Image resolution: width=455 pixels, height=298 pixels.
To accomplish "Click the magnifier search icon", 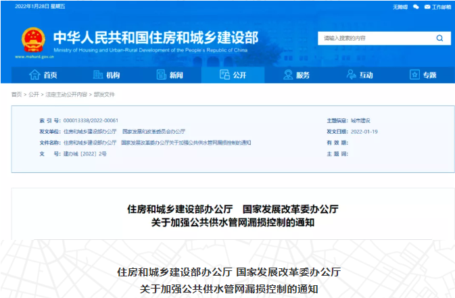I will click(439, 38).
